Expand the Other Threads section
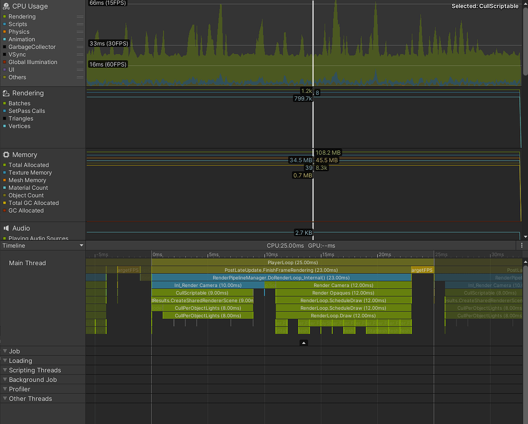This screenshot has height=424, width=528. point(5,398)
